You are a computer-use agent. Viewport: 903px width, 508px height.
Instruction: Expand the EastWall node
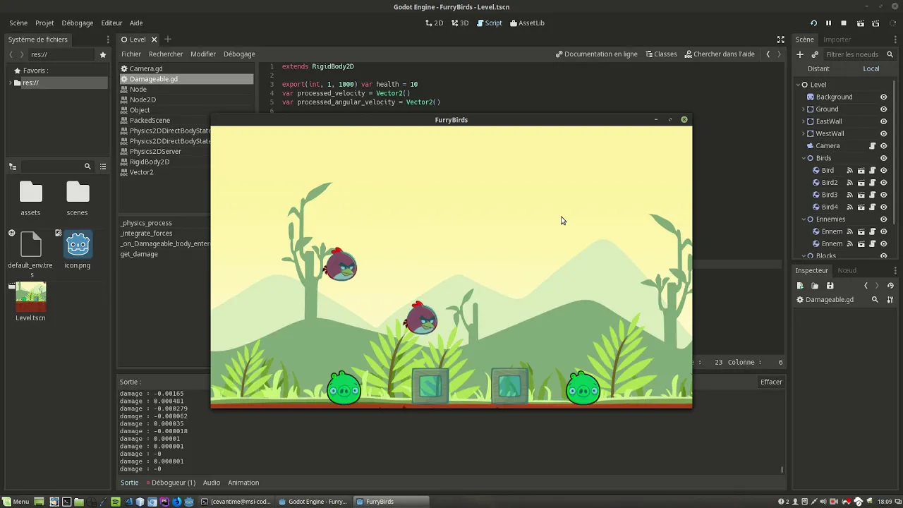tap(804, 121)
